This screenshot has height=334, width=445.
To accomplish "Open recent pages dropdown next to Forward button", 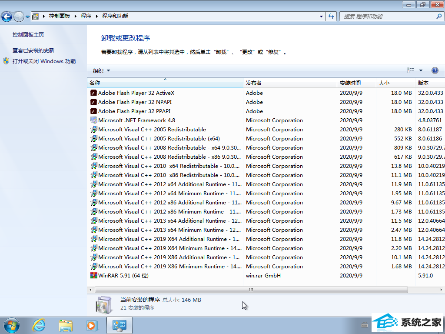I will (27, 17).
